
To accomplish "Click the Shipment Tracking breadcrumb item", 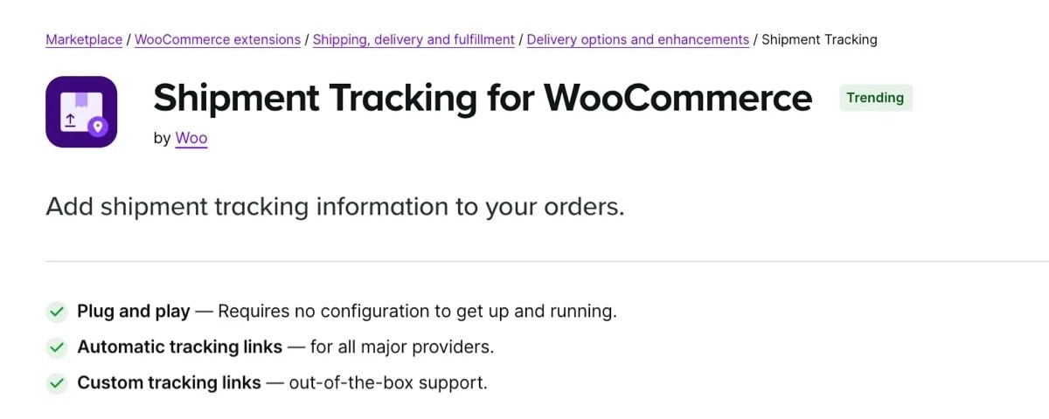I will pyautogui.click(x=819, y=39).
